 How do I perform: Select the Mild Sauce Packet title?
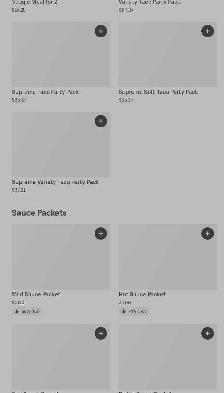pyautogui.click(x=36, y=295)
